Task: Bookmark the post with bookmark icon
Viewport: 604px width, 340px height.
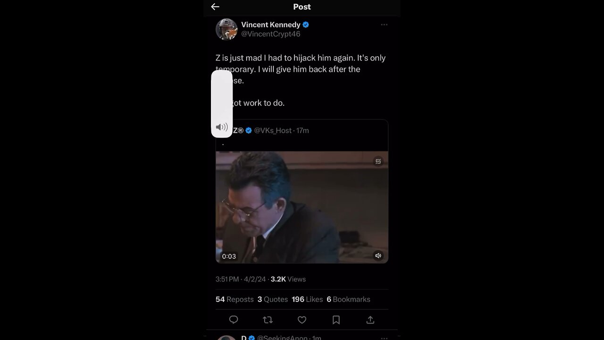Action: coord(336,320)
